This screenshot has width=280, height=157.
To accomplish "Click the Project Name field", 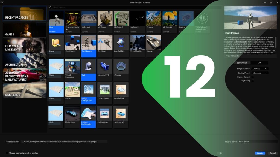I will [x=258, y=141].
